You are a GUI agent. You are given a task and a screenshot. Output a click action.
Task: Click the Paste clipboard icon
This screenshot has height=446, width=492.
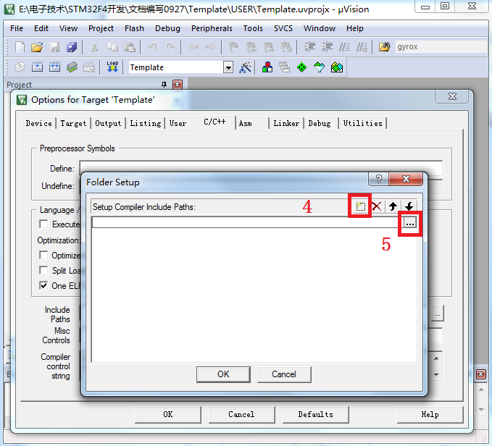tap(129, 47)
